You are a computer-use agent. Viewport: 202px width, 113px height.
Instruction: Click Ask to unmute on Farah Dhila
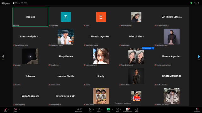146,48
